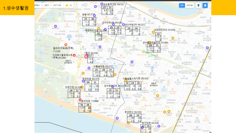Toggle the blue map layers button

coord(205,6)
